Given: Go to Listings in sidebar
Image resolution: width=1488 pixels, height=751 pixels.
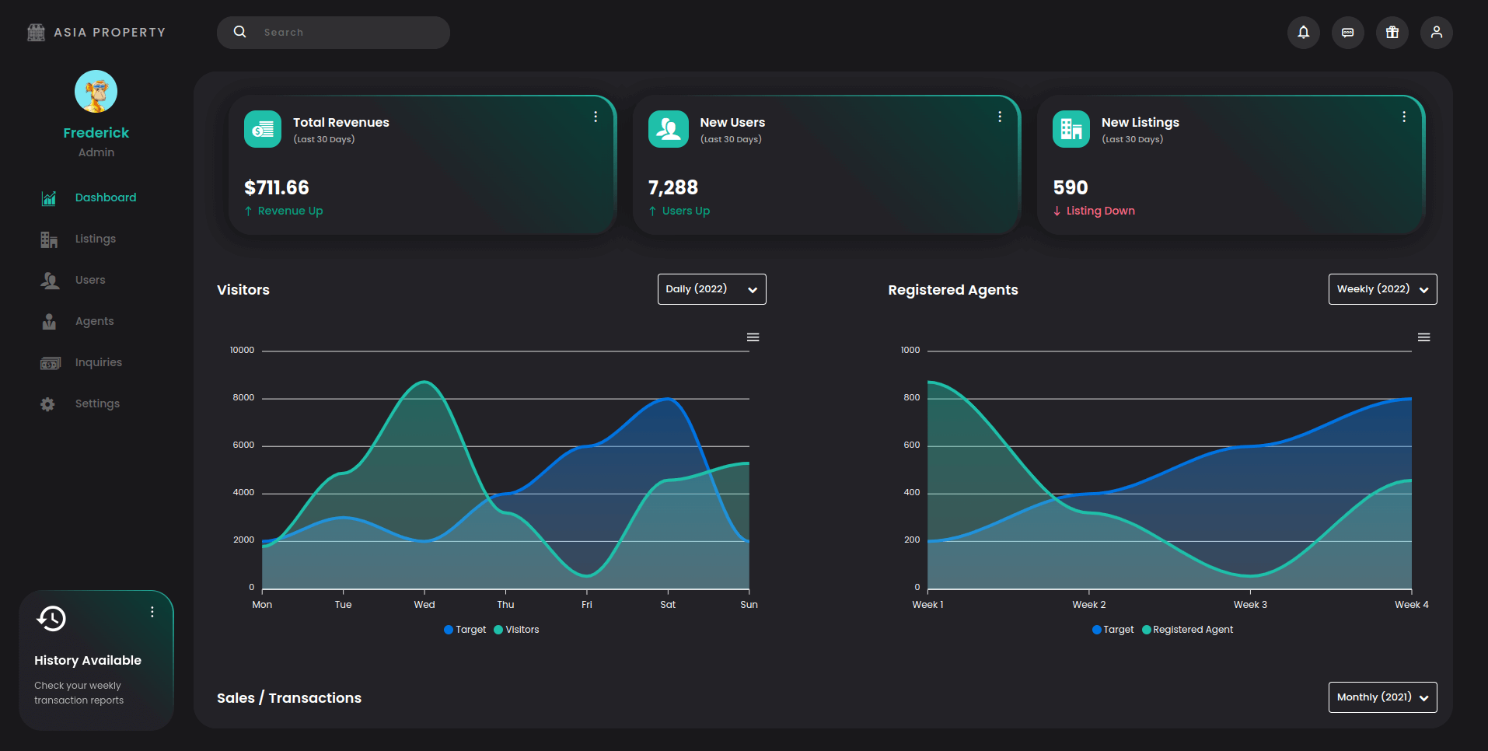Looking at the screenshot, I should coord(95,239).
